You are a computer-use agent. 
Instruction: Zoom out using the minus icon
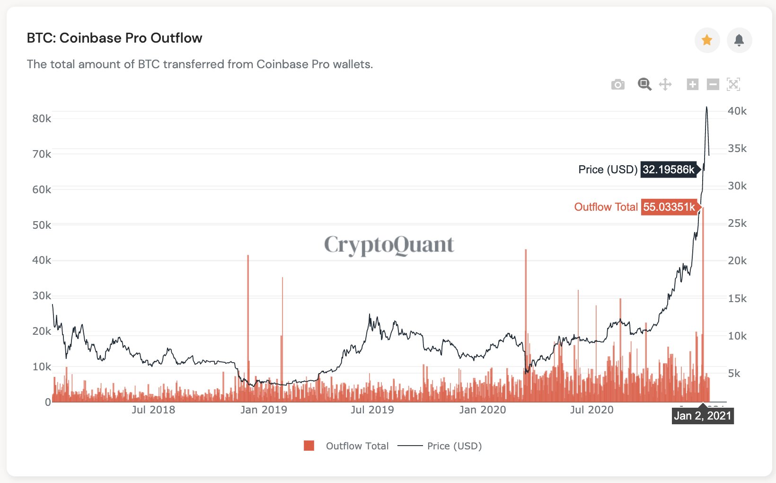coord(713,85)
